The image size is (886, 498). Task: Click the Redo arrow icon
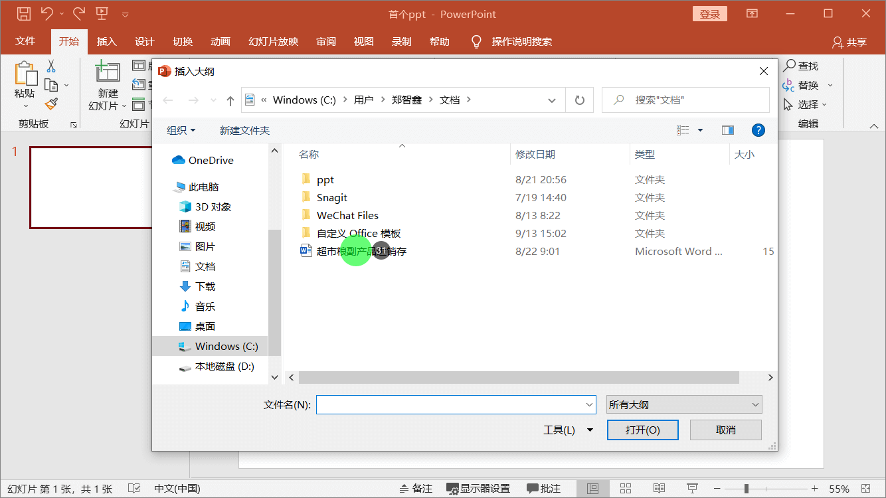coord(78,13)
